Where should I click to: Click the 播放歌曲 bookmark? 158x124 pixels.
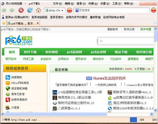95,17
